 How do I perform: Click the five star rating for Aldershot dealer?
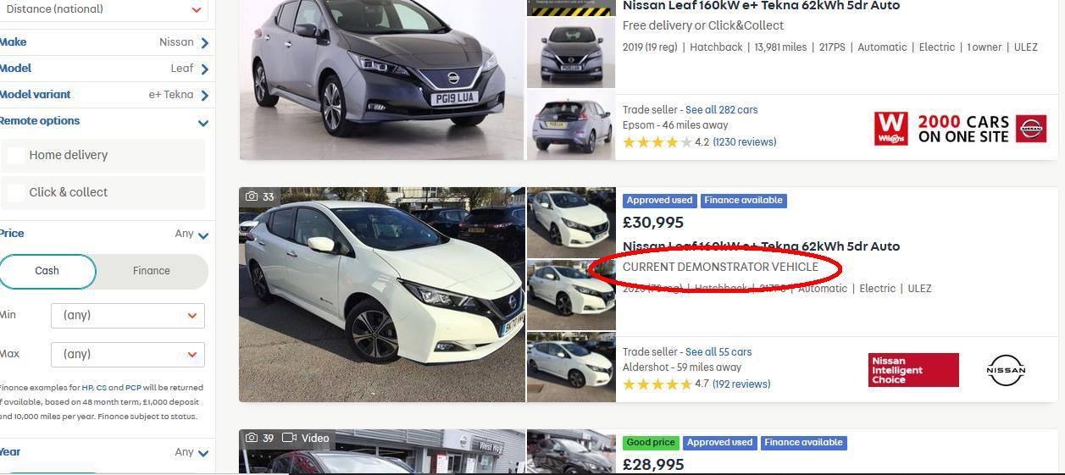click(657, 384)
